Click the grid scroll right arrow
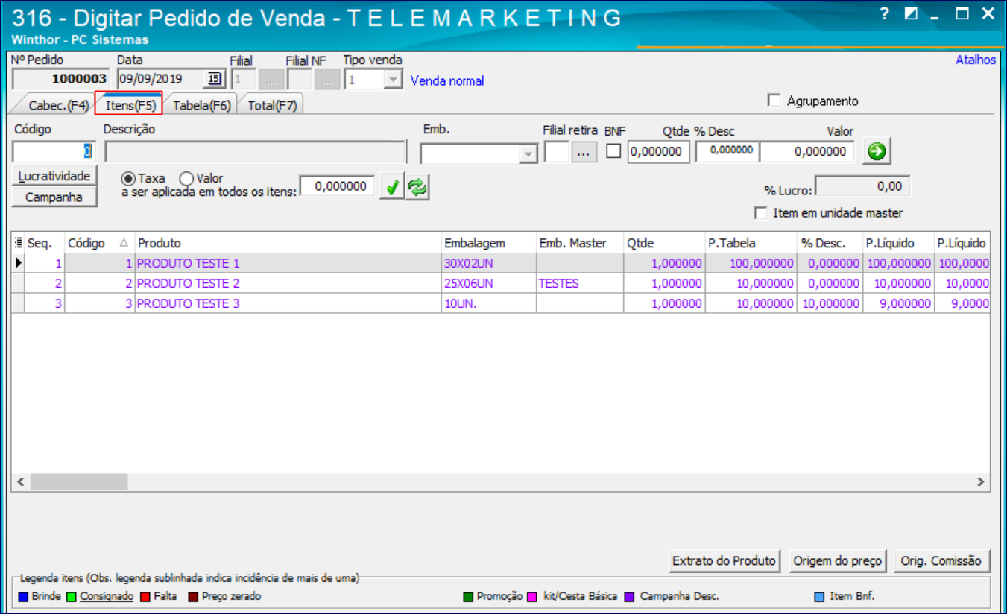Viewport: 1007px width, 614px height. pos(981,482)
